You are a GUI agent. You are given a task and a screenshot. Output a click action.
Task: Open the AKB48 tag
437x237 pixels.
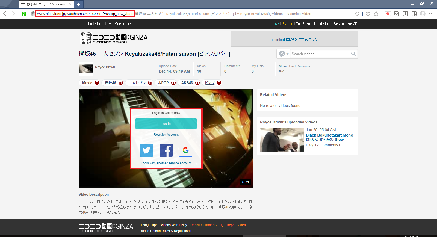point(187,83)
